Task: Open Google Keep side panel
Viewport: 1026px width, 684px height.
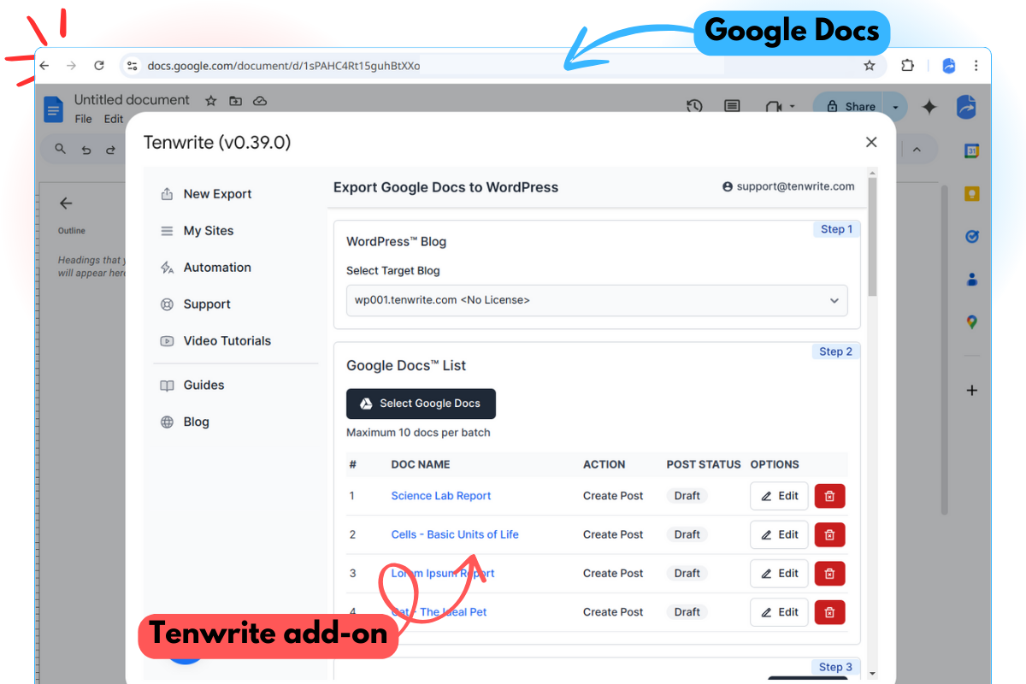Action: pos(971,194)
